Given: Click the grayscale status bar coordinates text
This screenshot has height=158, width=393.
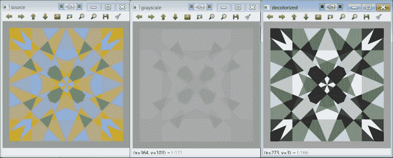Looking at the screenshot, I should coord(158,152).
